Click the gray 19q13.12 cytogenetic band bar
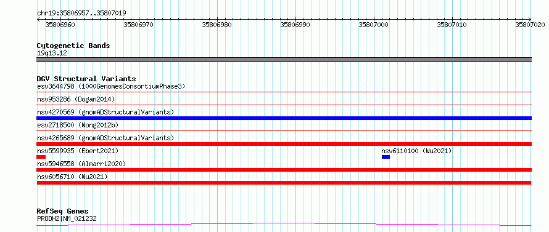 coord(284,60)
